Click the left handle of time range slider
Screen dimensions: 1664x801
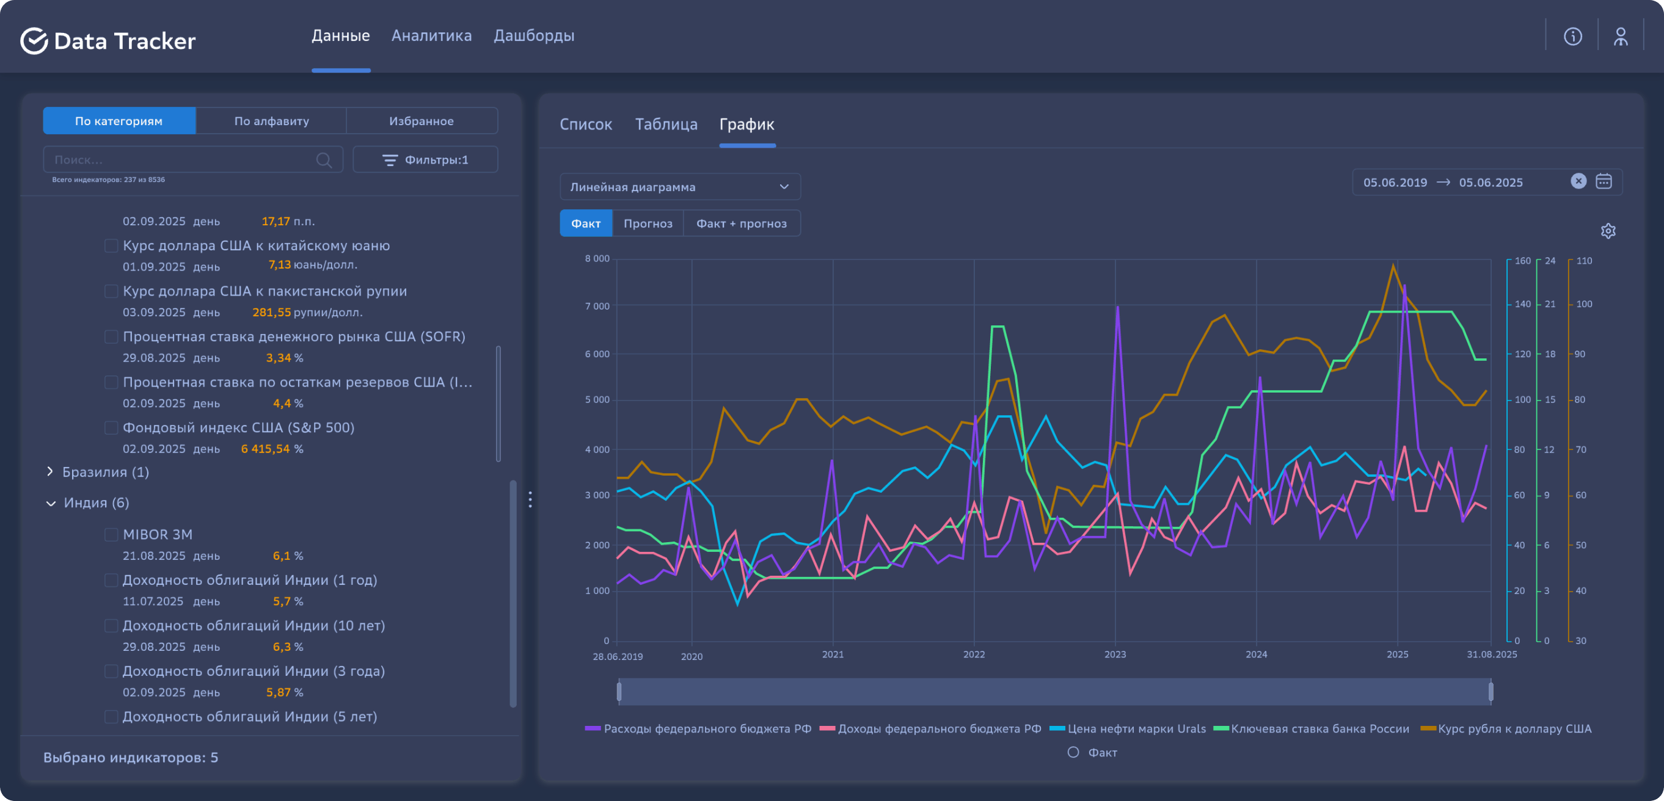tap(619, 692)
